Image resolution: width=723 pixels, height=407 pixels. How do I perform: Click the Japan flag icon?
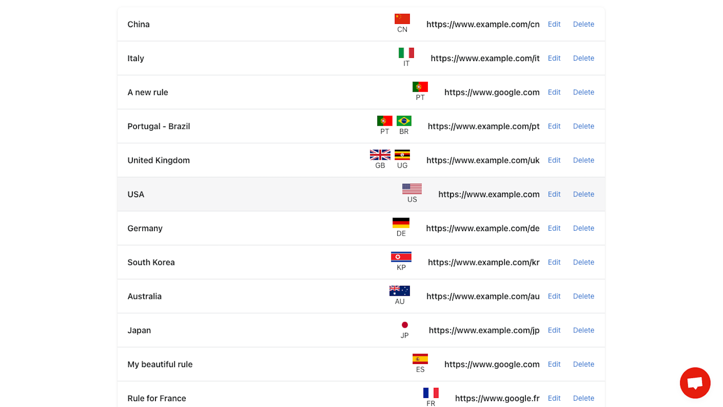coord(404,325)
